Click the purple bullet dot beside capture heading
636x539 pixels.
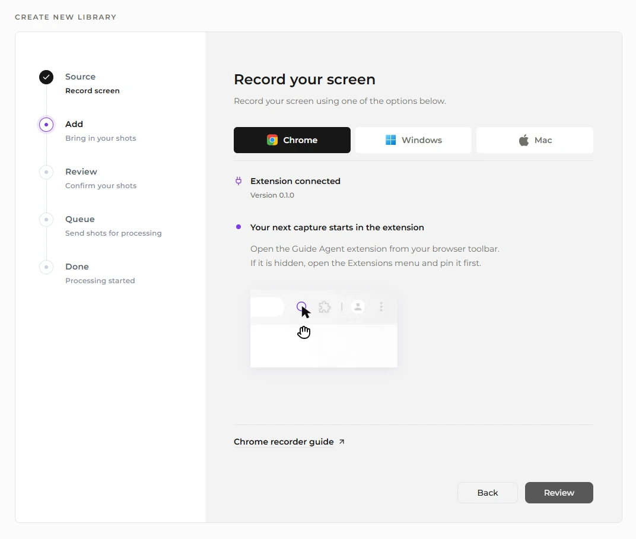coord(238,227)
